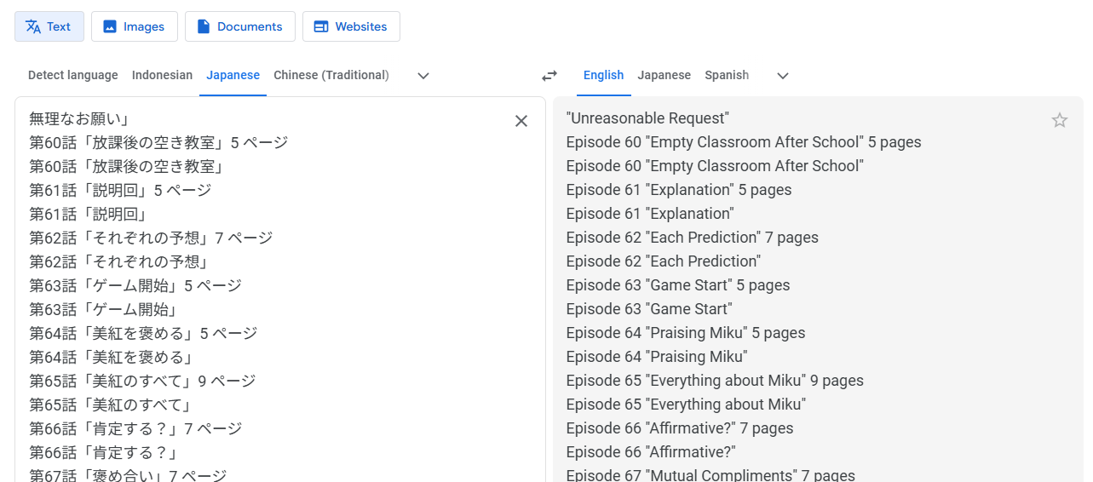
Task: Save translation with the star icon
Action: point(1060,120)
